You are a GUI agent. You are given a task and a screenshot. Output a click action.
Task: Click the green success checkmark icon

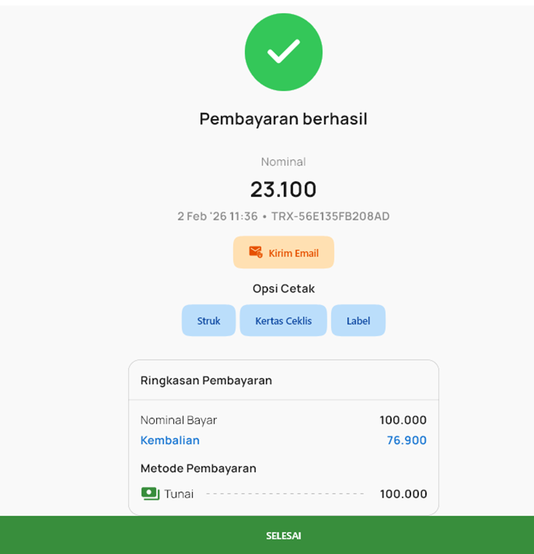point(283,52)
